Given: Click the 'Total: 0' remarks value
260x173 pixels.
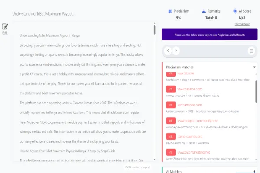Looking at the screenshot, I should pos(211,18).
